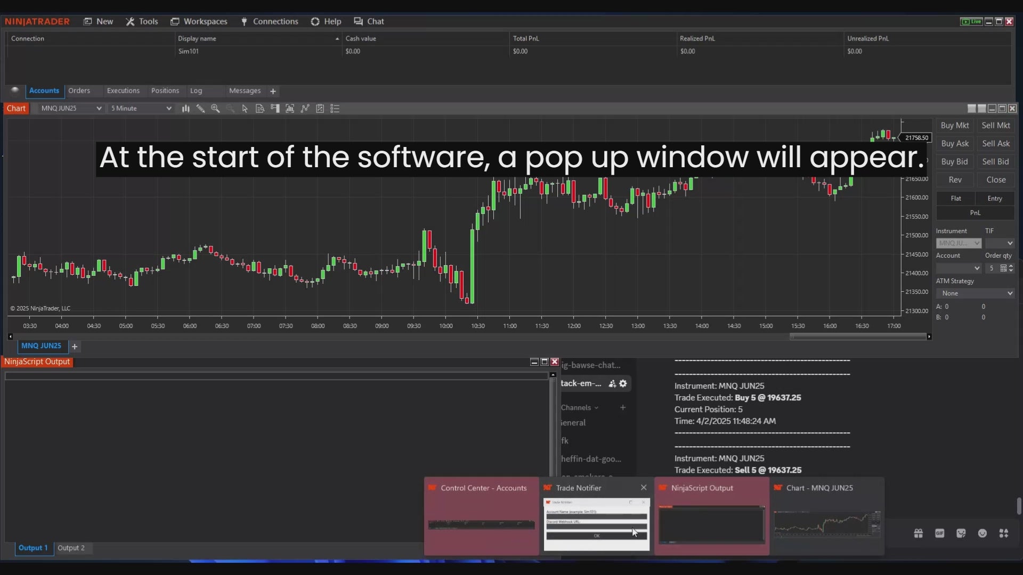Activate the Zoom In magnifier tool
The width and height of the screenshot is (1023, 575).
215,109
